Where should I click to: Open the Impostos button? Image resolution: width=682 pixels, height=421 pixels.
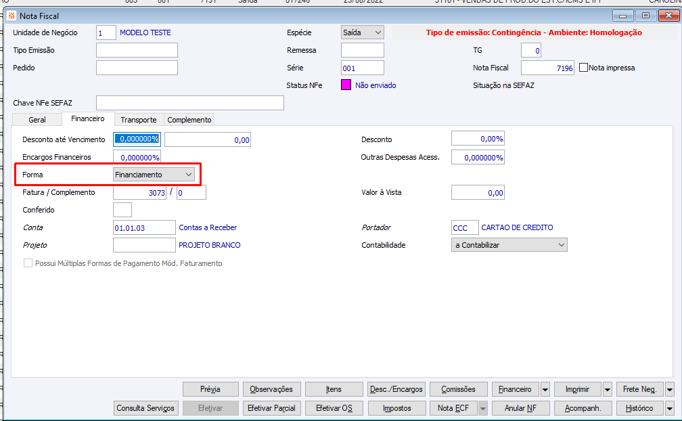click(x=396, y=408)
